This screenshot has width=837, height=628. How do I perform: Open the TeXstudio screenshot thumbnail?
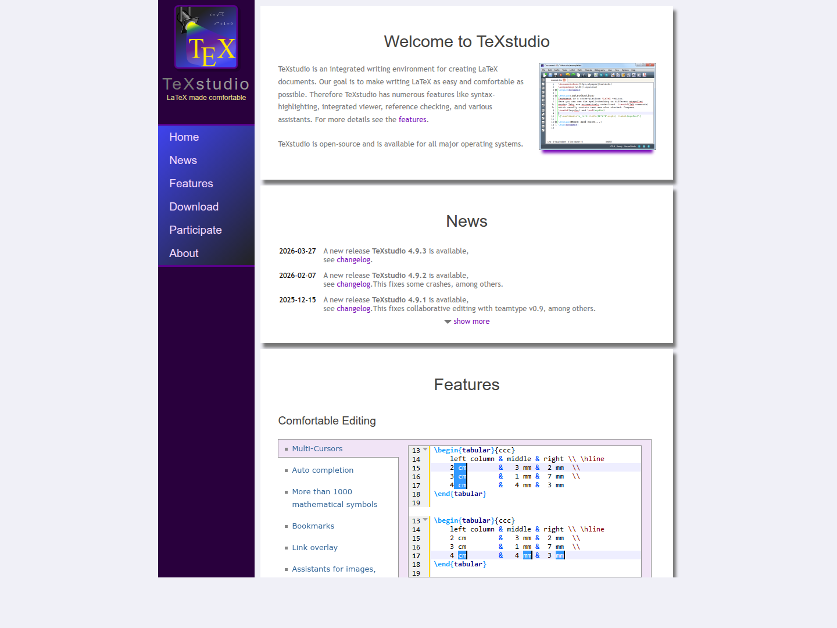tap(598, 106)
